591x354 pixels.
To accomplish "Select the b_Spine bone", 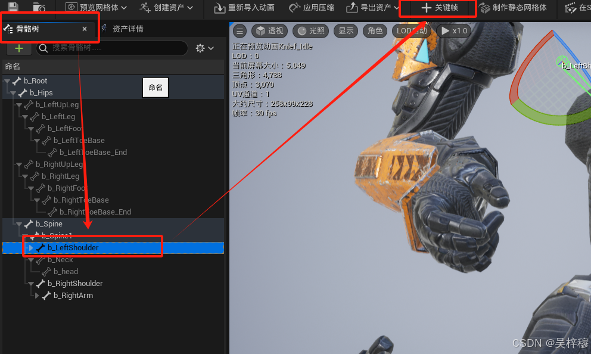I will [x=49, y=224].
